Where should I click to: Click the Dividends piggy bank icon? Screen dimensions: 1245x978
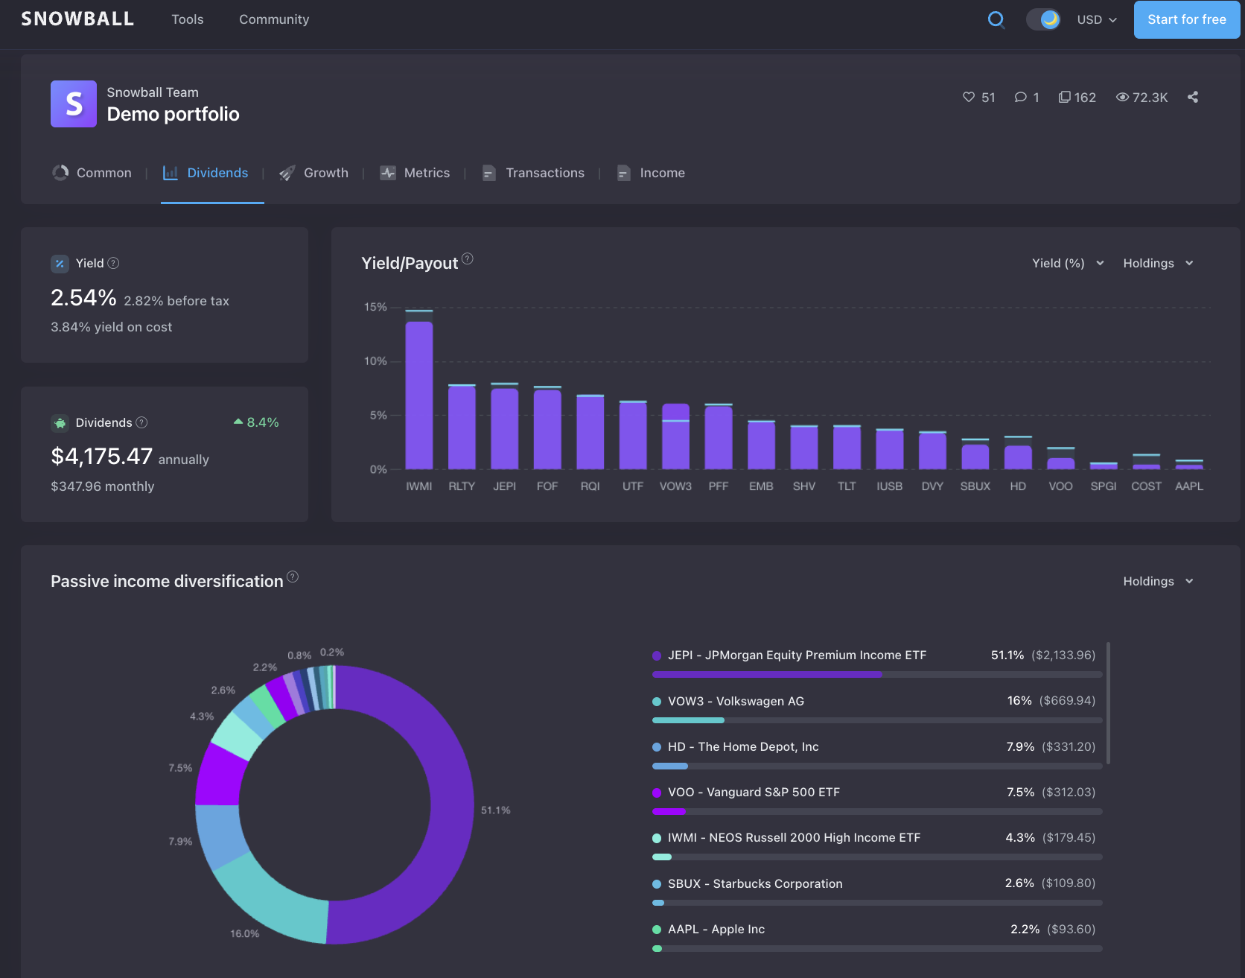point(60,423)
